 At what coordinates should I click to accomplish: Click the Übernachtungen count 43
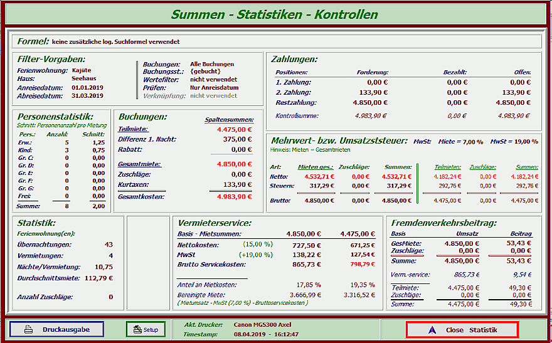tap(109, 244)
